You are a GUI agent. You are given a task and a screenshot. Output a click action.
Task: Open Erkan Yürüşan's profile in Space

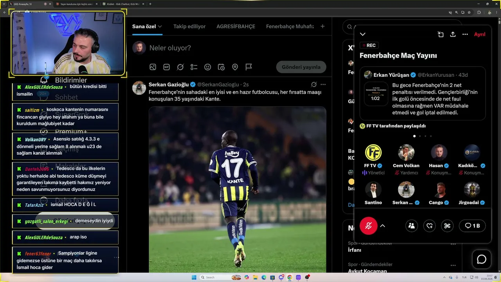[391, 75]
